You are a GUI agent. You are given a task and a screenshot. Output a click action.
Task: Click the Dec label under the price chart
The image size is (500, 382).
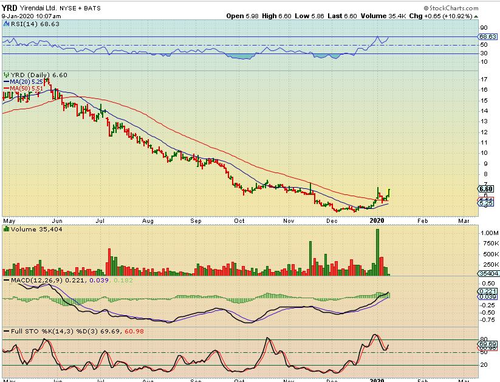click(332, 220)
